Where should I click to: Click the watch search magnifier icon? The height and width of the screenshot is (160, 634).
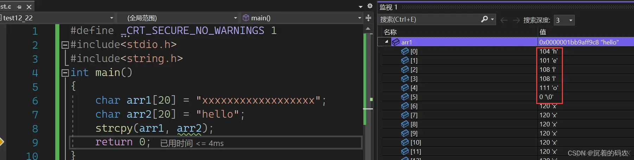coord(484,19)
